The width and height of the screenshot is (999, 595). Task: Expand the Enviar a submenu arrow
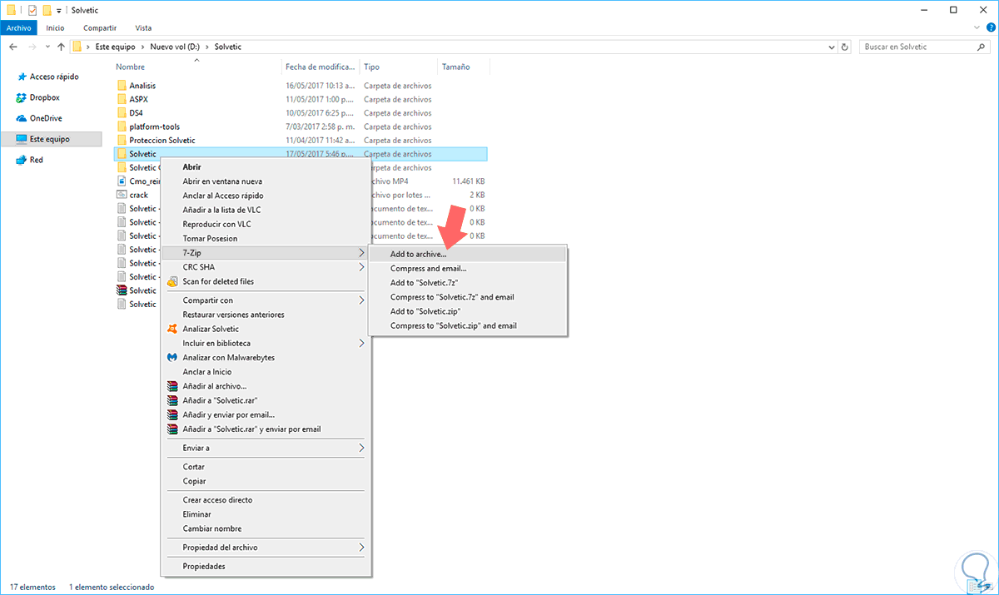361,448
